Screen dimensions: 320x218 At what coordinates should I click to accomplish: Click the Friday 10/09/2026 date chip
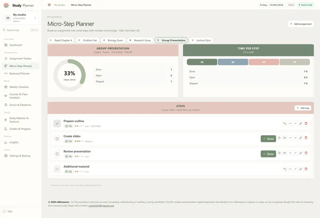click(x=272, y=5)
